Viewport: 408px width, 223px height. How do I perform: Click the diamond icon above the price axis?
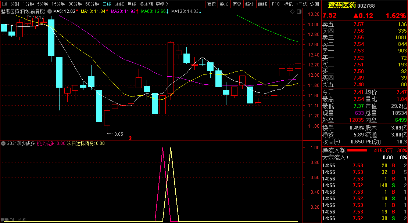click(x=292, y=12)
